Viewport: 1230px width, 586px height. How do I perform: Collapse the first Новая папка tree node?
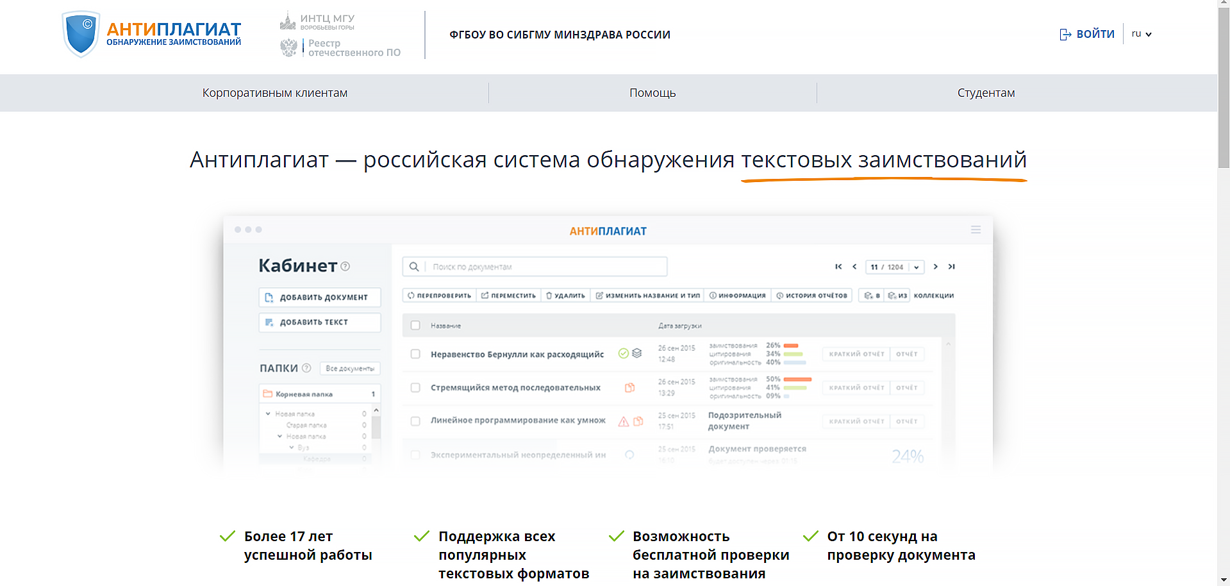(268, 414)
